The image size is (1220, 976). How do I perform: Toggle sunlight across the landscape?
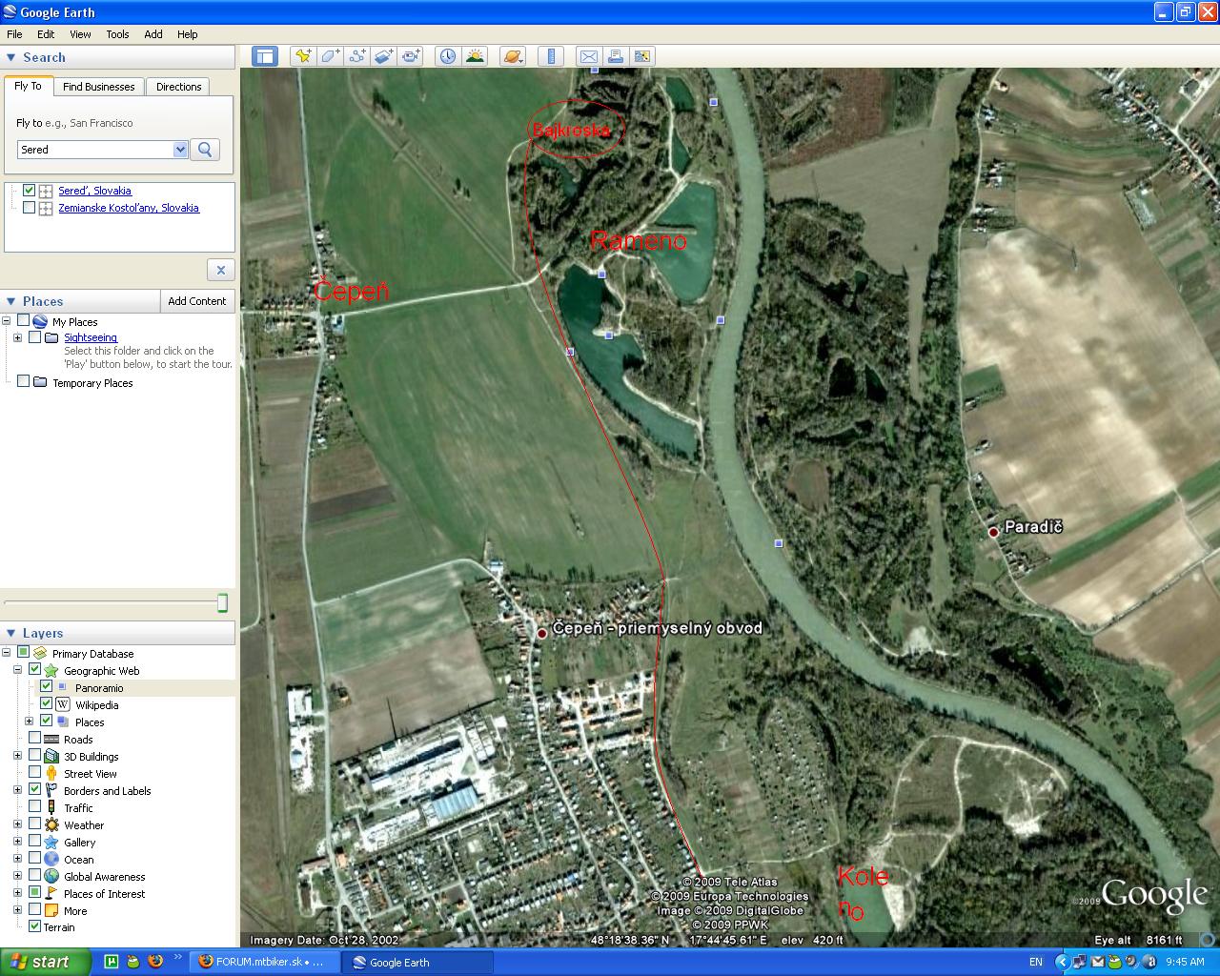click(x=475, y=56)
